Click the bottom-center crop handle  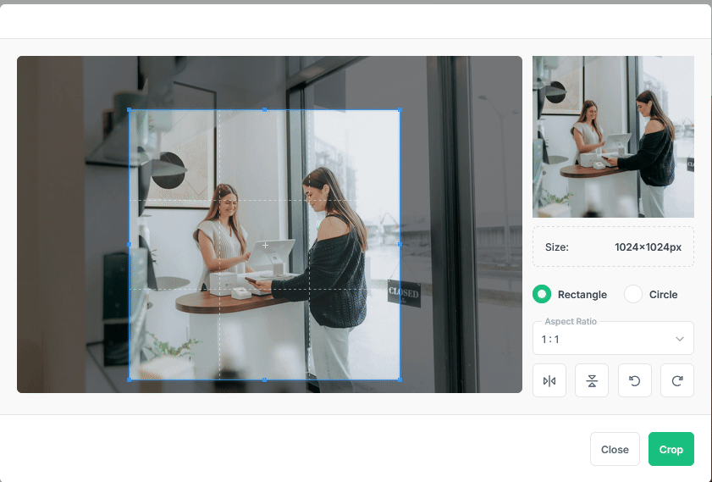265,380
